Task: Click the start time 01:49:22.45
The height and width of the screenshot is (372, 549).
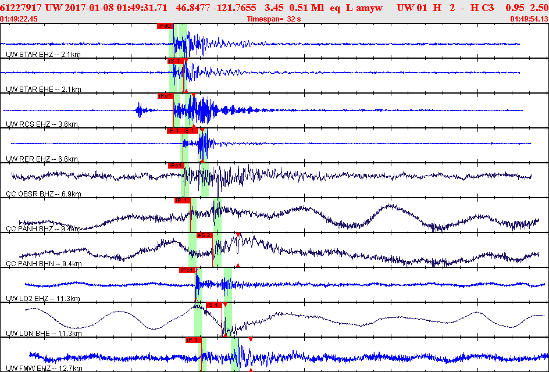Action: pos(19,19)
